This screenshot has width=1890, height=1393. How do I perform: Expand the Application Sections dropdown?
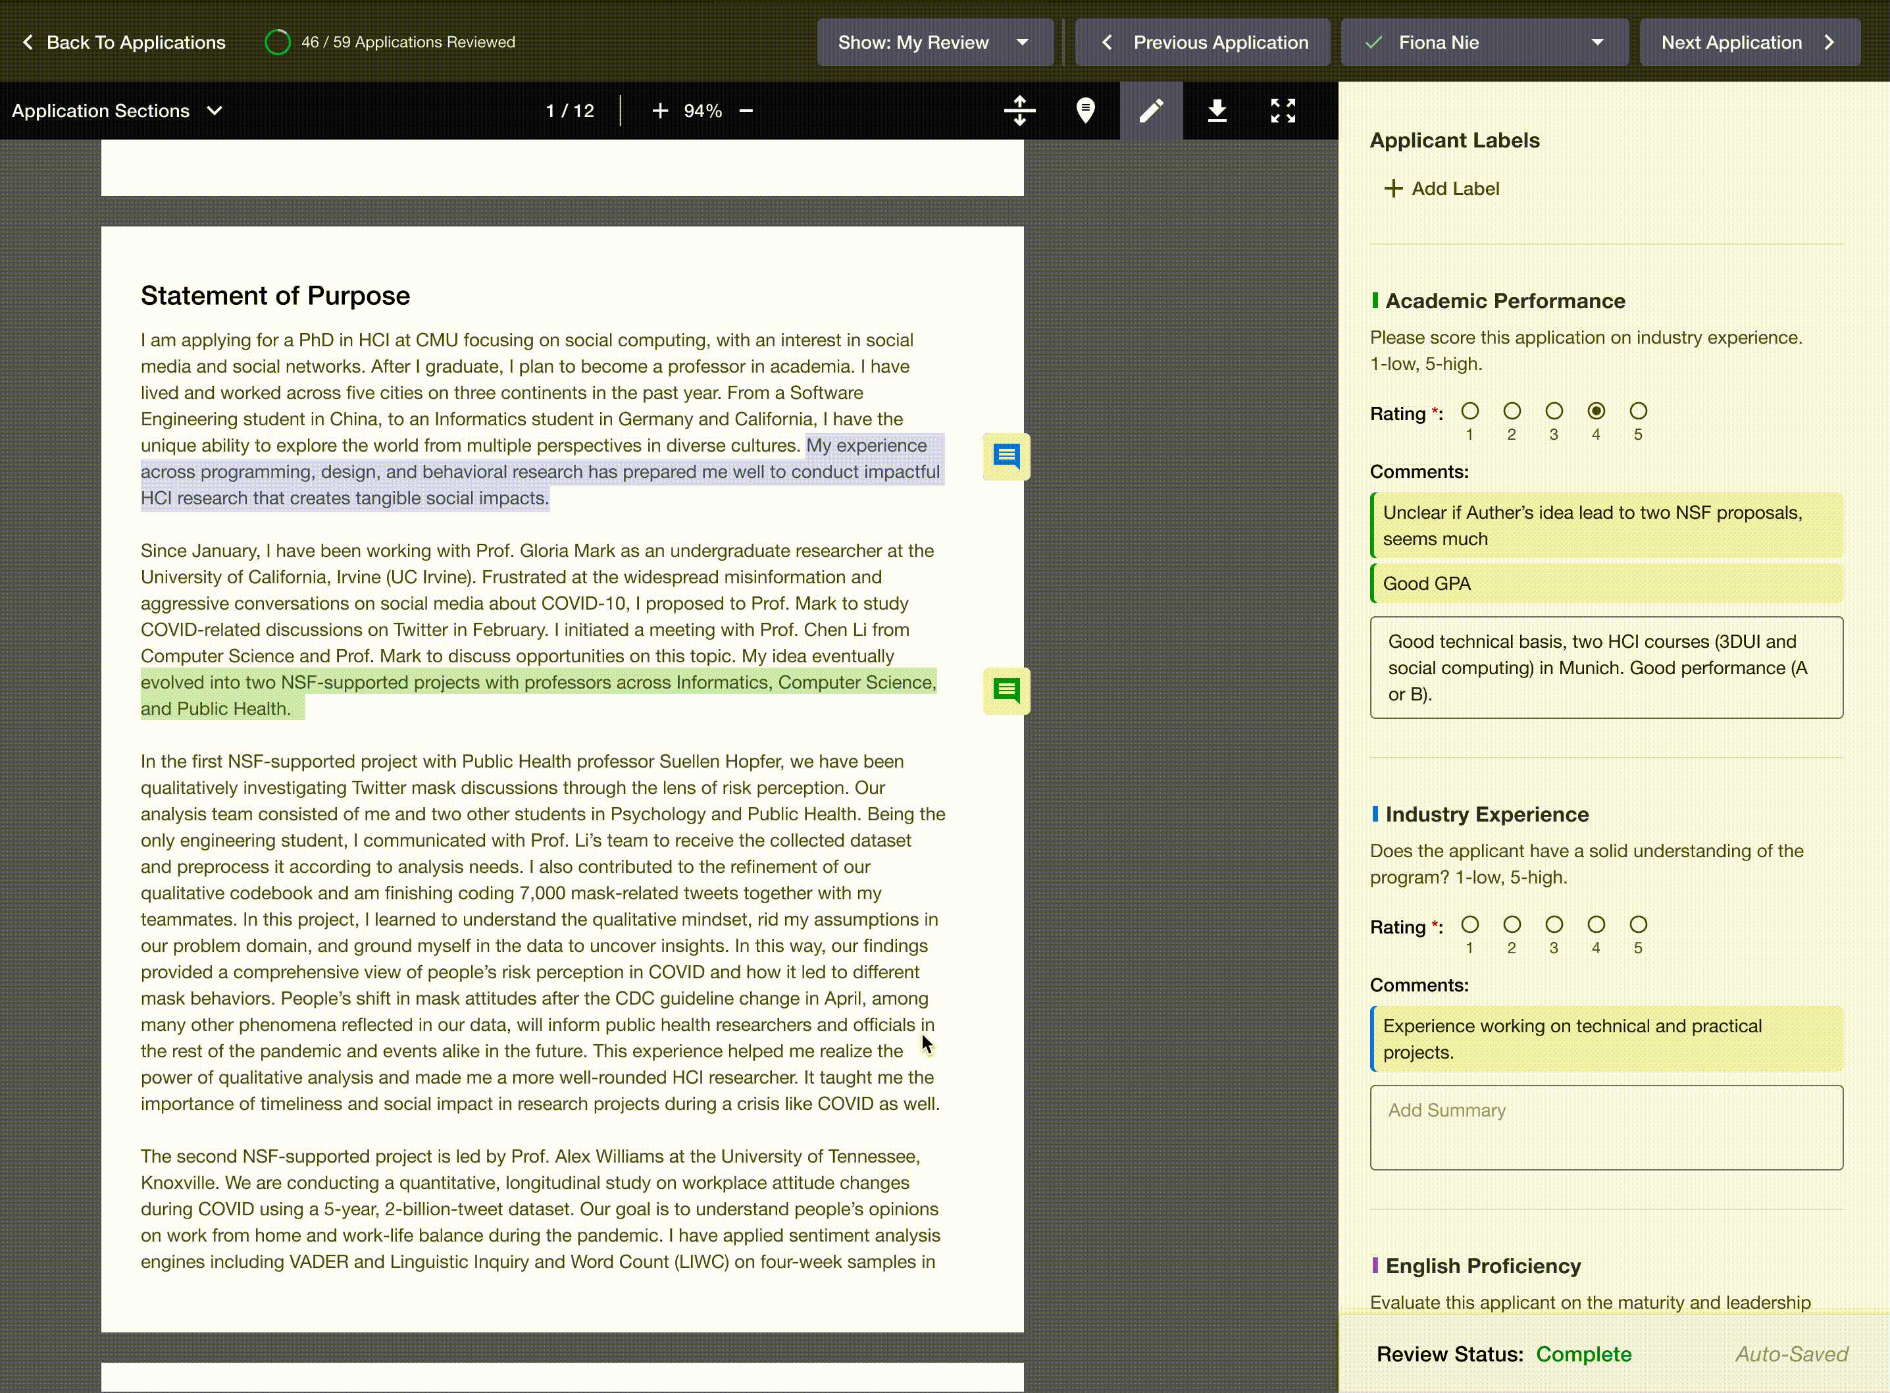(x=117, y=111)
